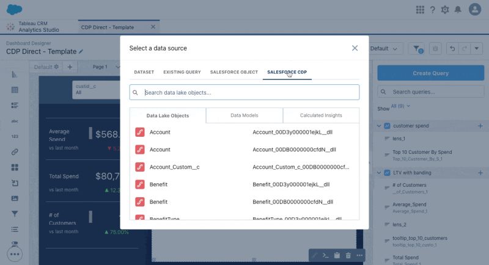Focus the Search data lake objects field

click(x=244, y=92)
